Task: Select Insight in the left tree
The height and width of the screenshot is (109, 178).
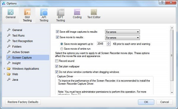Action: pyautogui.click(x=16, y=63)
